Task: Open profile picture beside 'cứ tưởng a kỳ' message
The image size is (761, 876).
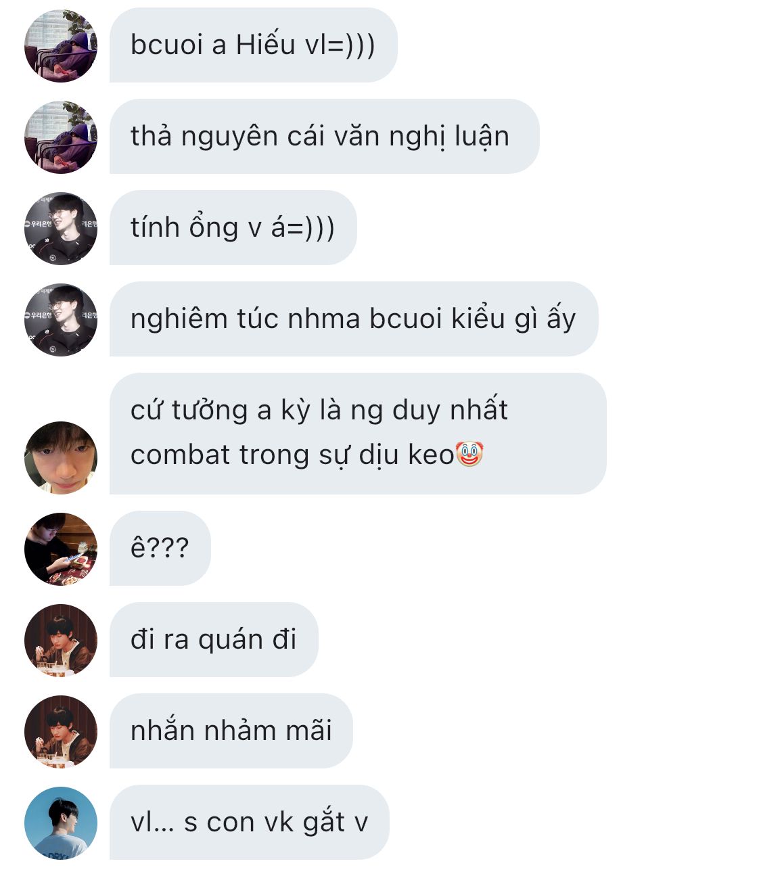Action: [61, 458]
